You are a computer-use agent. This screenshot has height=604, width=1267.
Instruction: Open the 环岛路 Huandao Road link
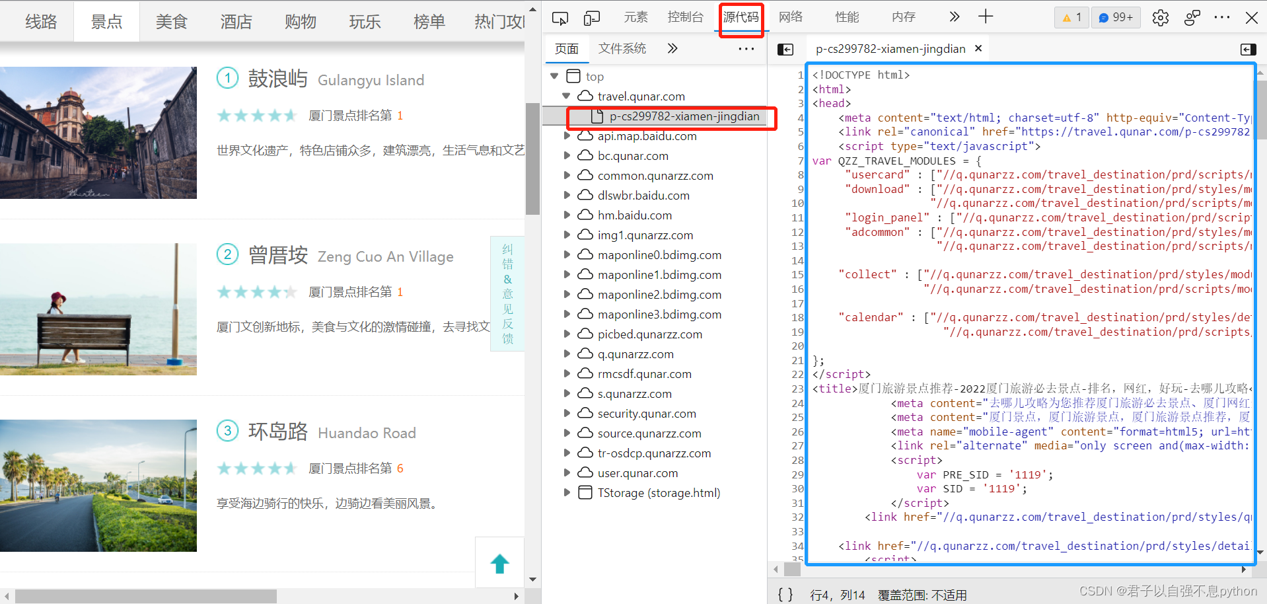pyautogui.click(x=332, y=432)
